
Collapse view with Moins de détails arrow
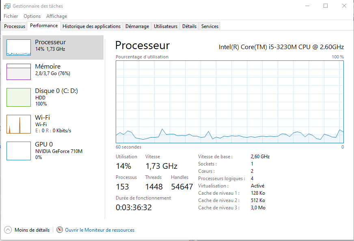(8, 230)
